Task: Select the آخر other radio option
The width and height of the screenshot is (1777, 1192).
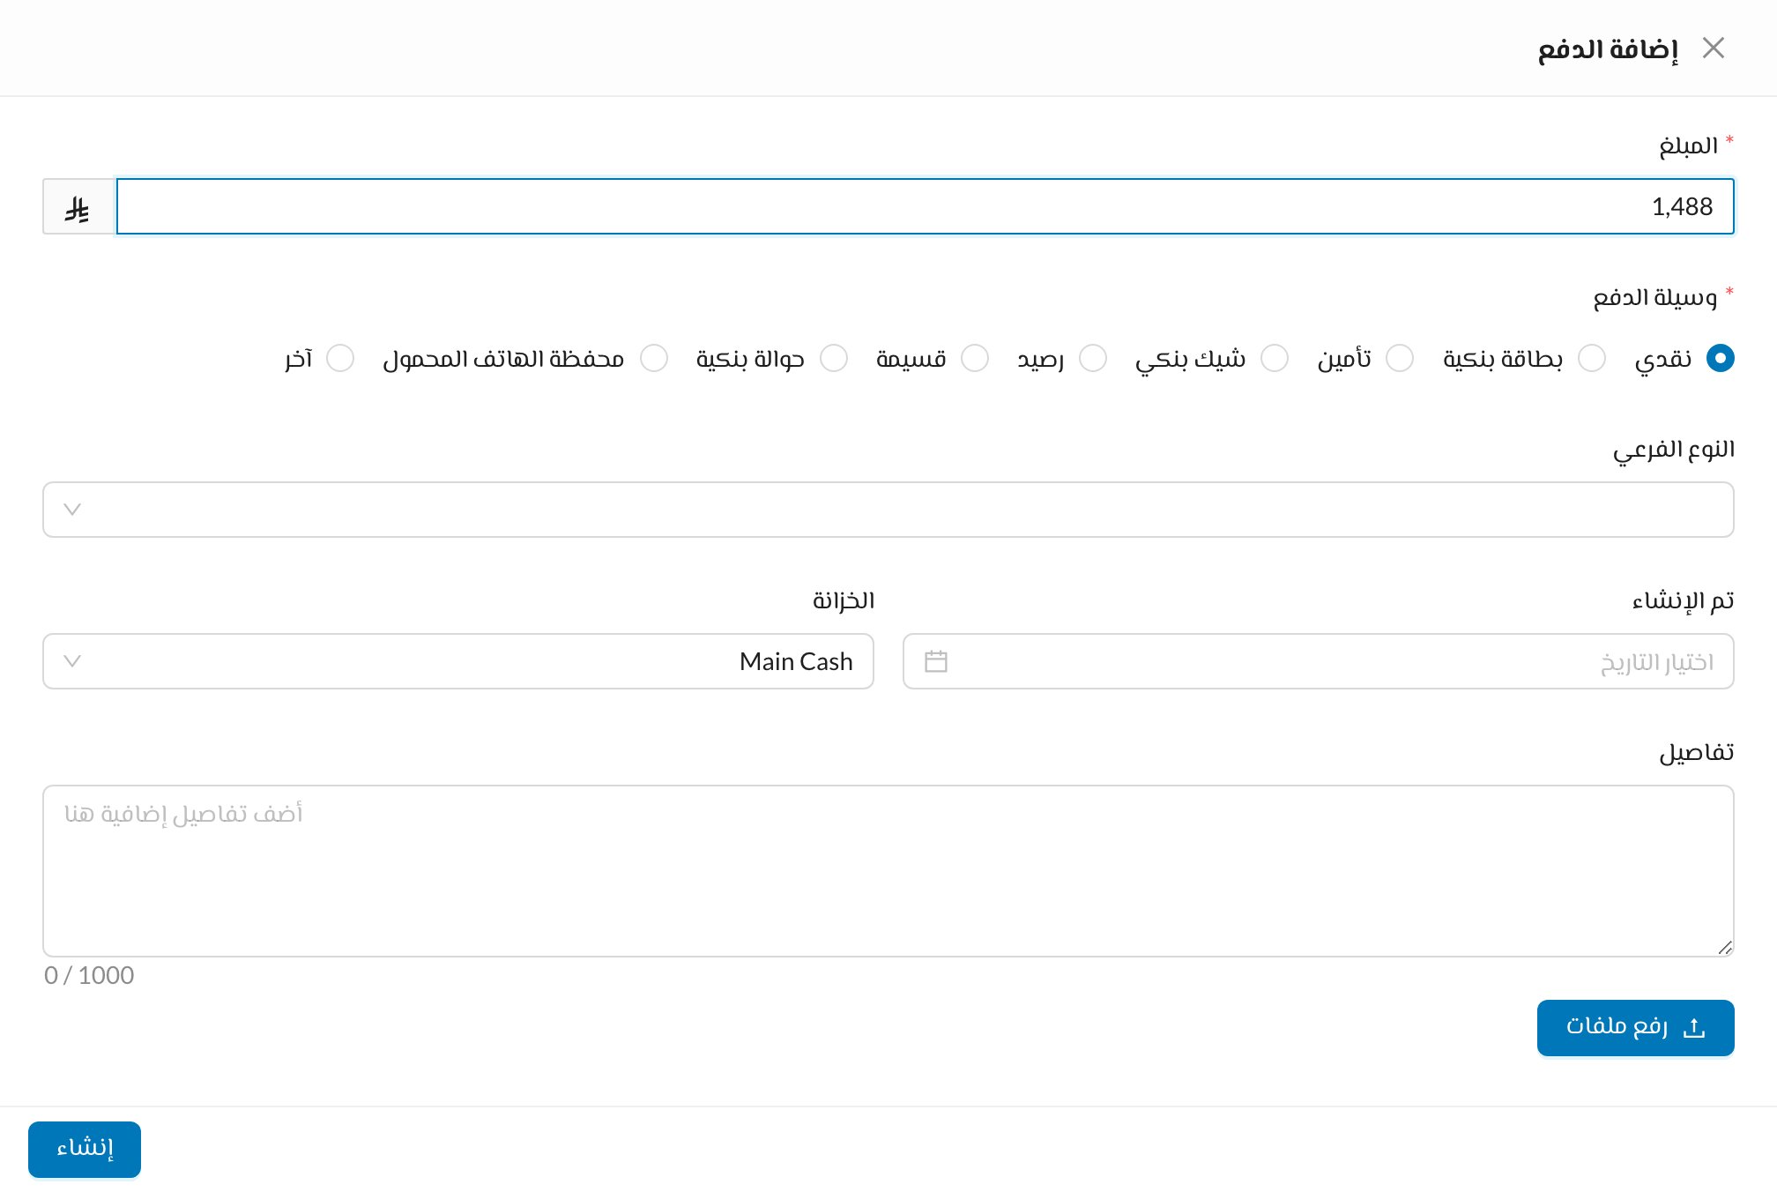Action: (340, 358)
